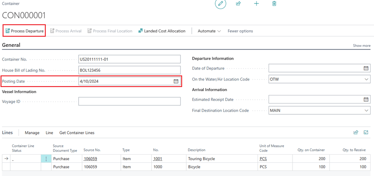Click the Process Departure button
374x176 pixels.
click(24, 31)
